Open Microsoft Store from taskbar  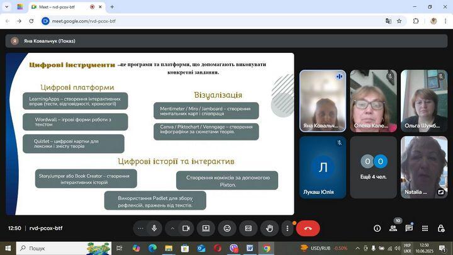185,248
